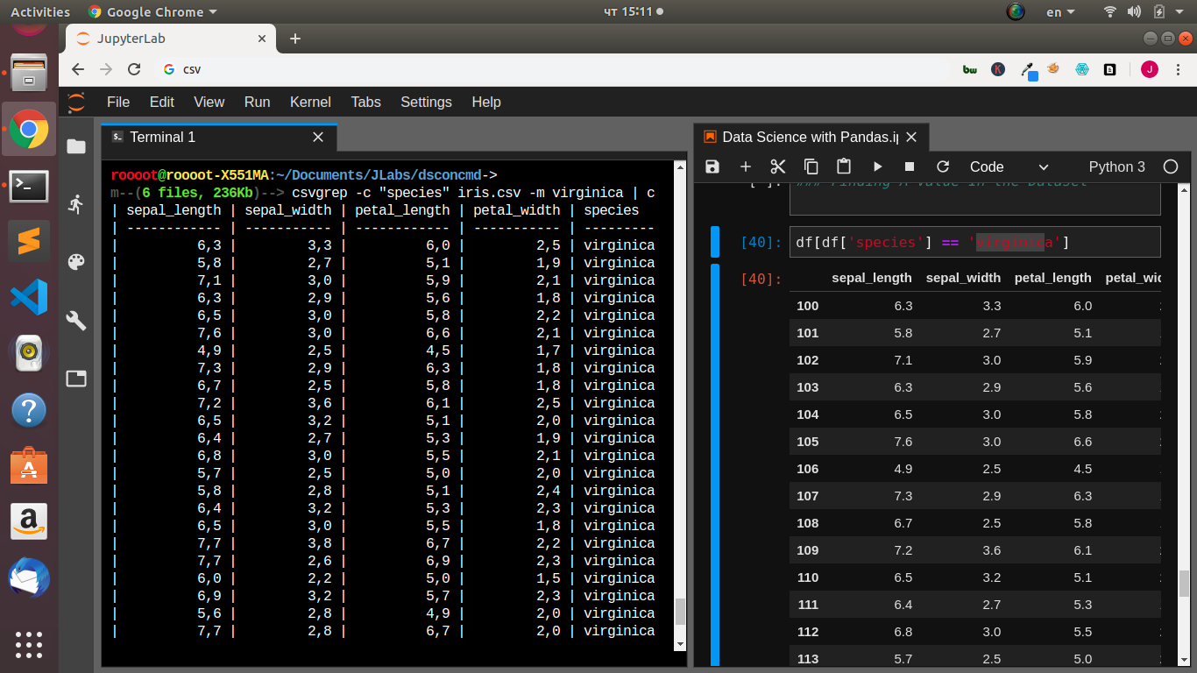Expand the en keyboard layout menu
1197x673 pixels.
click(1059, 11)
